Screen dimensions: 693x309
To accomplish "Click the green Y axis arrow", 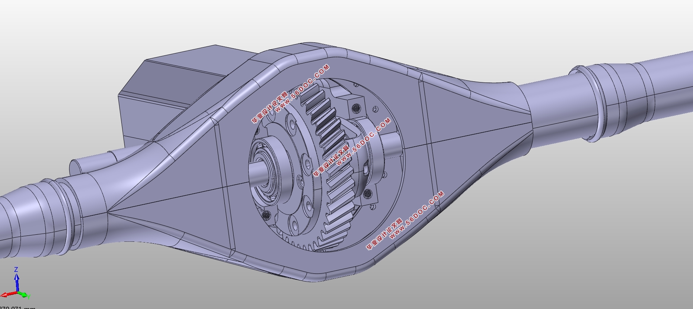I will (25, 295).
